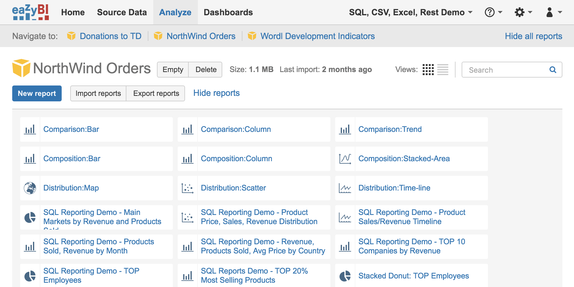Click chart icon of Comparison:Trend
The width and height of the screenshot is (574, 287).
point(345,129)
